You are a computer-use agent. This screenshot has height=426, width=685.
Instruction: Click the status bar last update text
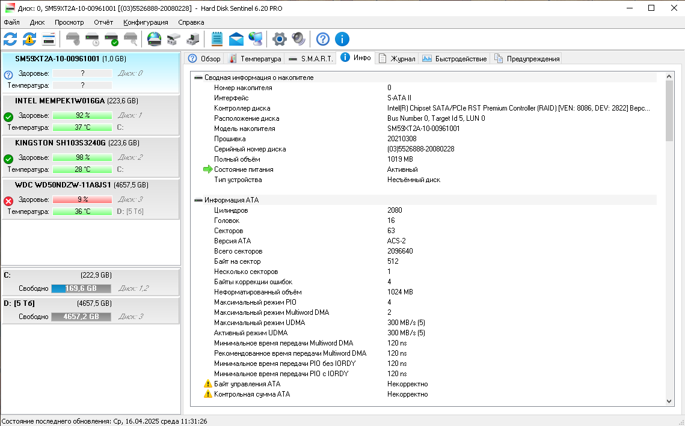tap(105, 421)
